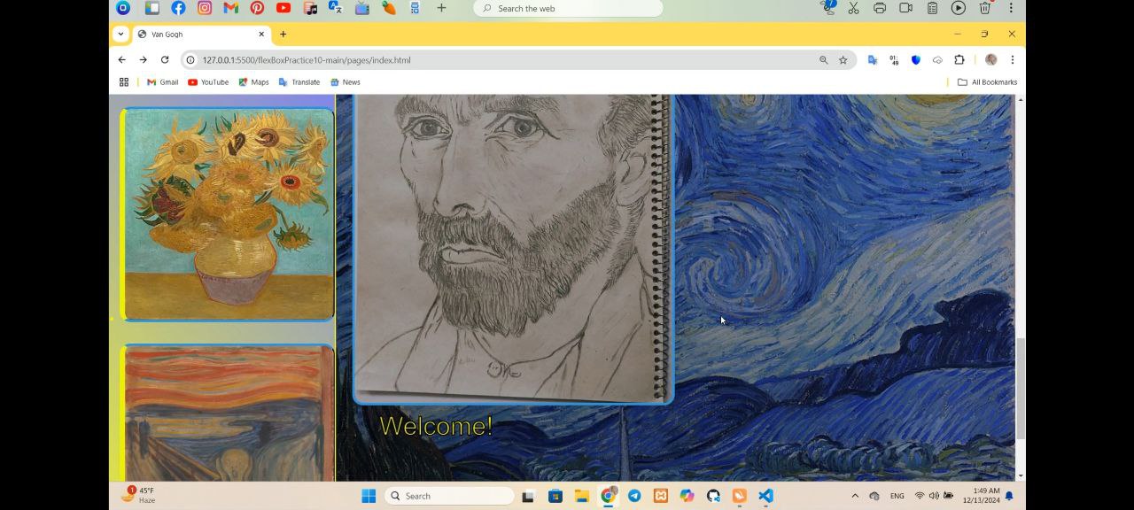Open the News bookmark

(345, 82)
